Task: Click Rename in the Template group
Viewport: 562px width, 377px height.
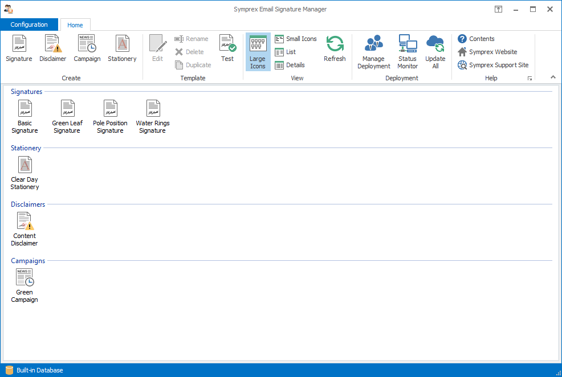Action: tap(192, 39)
